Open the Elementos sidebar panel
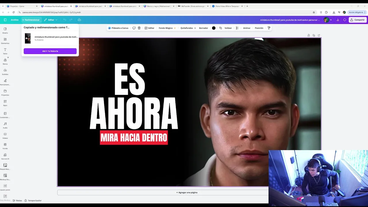Image resolution: width=368 pixels, height=207 pixels. click(5, 41)
